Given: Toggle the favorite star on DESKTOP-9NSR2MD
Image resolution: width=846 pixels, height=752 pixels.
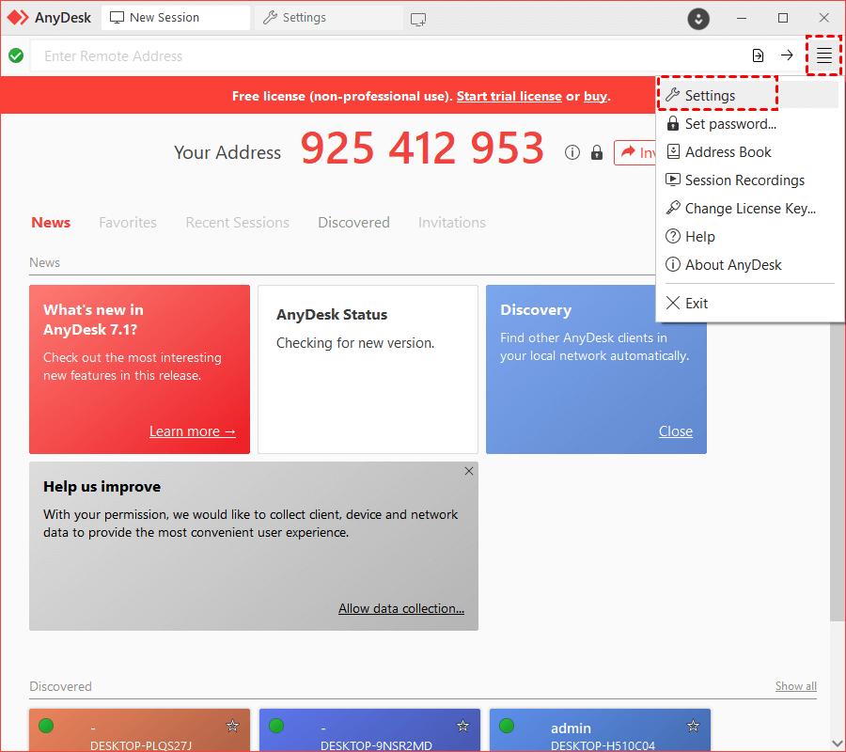Looking at the screenshot, I should (462, 726).
